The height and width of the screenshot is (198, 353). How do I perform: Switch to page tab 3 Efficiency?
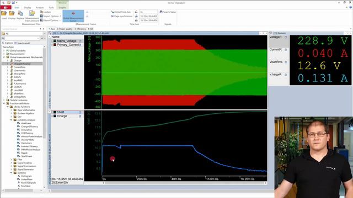tap(80, 29)
